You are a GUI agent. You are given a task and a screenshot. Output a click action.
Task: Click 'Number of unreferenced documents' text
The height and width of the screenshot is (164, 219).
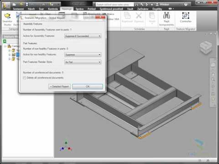(43, 72)
